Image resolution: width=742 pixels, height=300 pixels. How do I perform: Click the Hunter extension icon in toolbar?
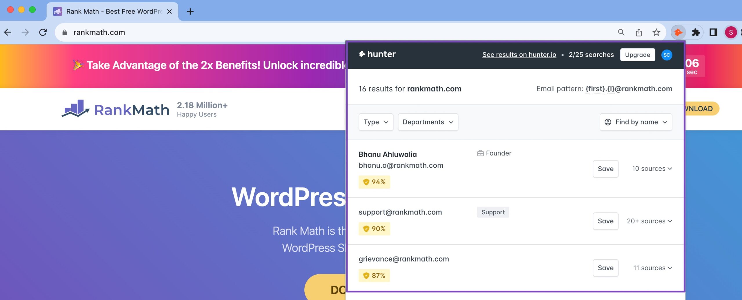(678, 32)
